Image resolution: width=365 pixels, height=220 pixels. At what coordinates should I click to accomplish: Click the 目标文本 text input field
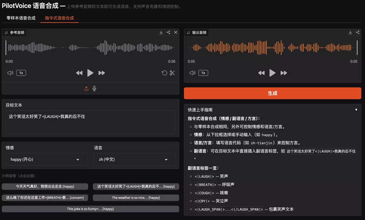90,122
